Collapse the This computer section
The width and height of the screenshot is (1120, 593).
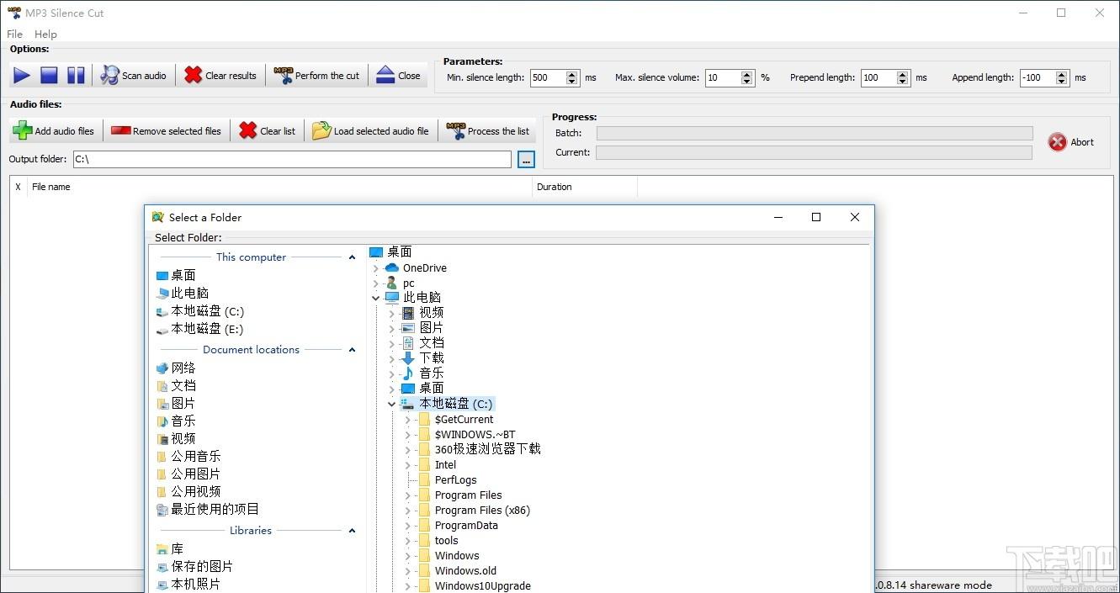(352, 257)
